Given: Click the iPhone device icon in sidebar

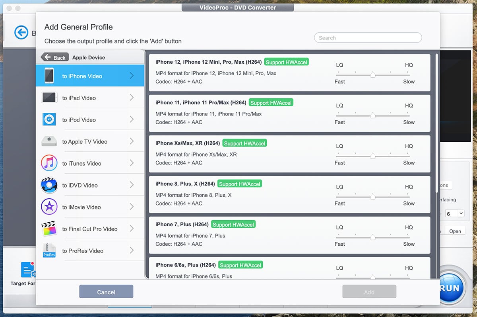Looking at the screenshot, I should [49, 76].
